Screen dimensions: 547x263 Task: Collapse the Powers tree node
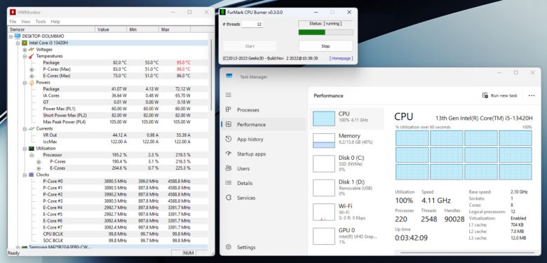[x=25, y=83]
